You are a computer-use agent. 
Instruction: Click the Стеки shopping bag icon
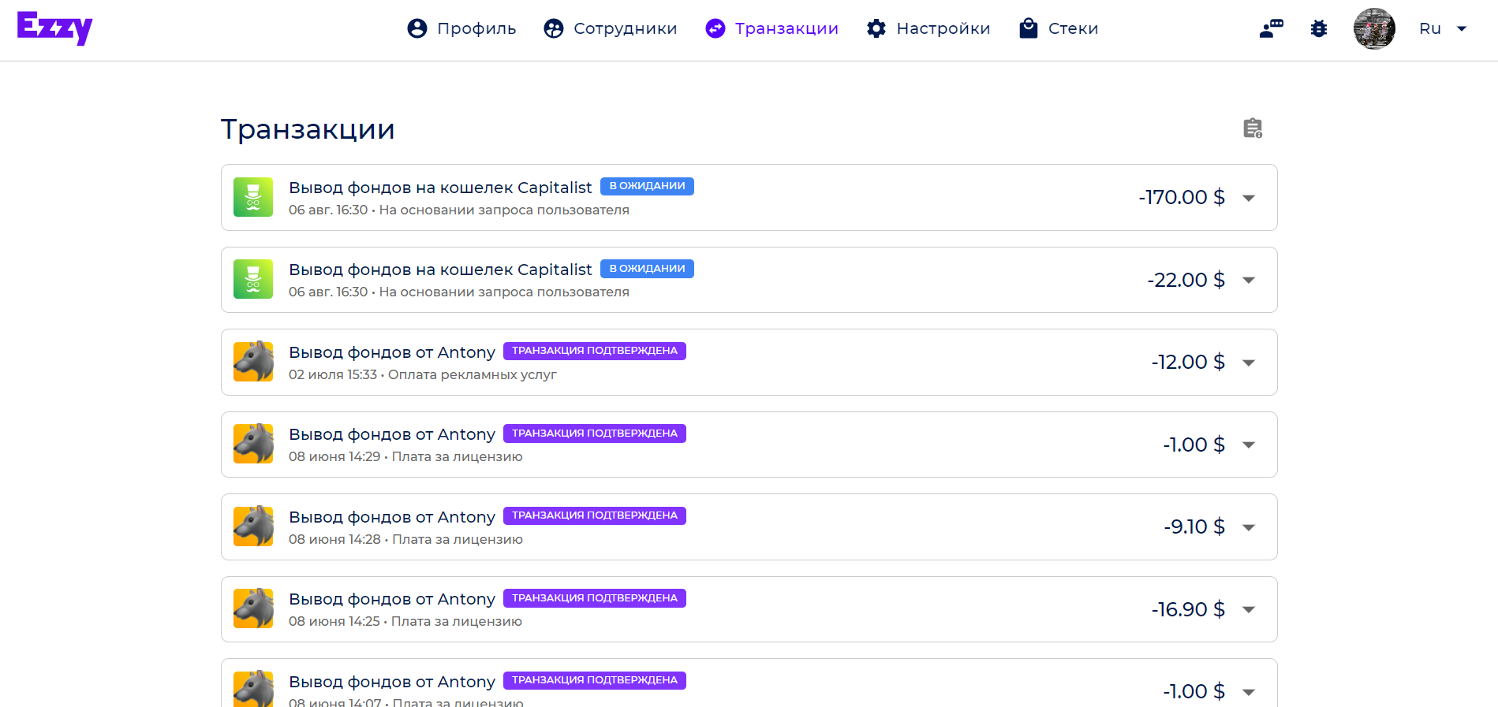pos(1029,28)
